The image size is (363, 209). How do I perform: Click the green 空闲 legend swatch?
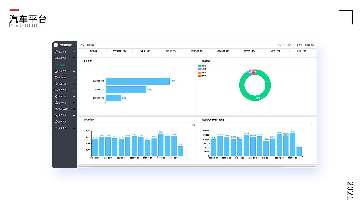pos(200,66)
